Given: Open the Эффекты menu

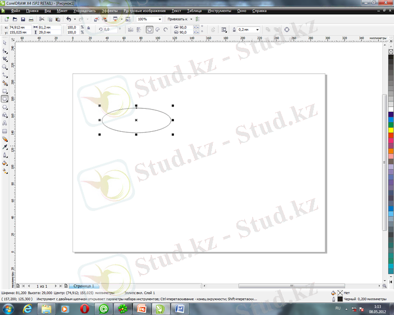Looking at the screenshot, I should point(110,11).
